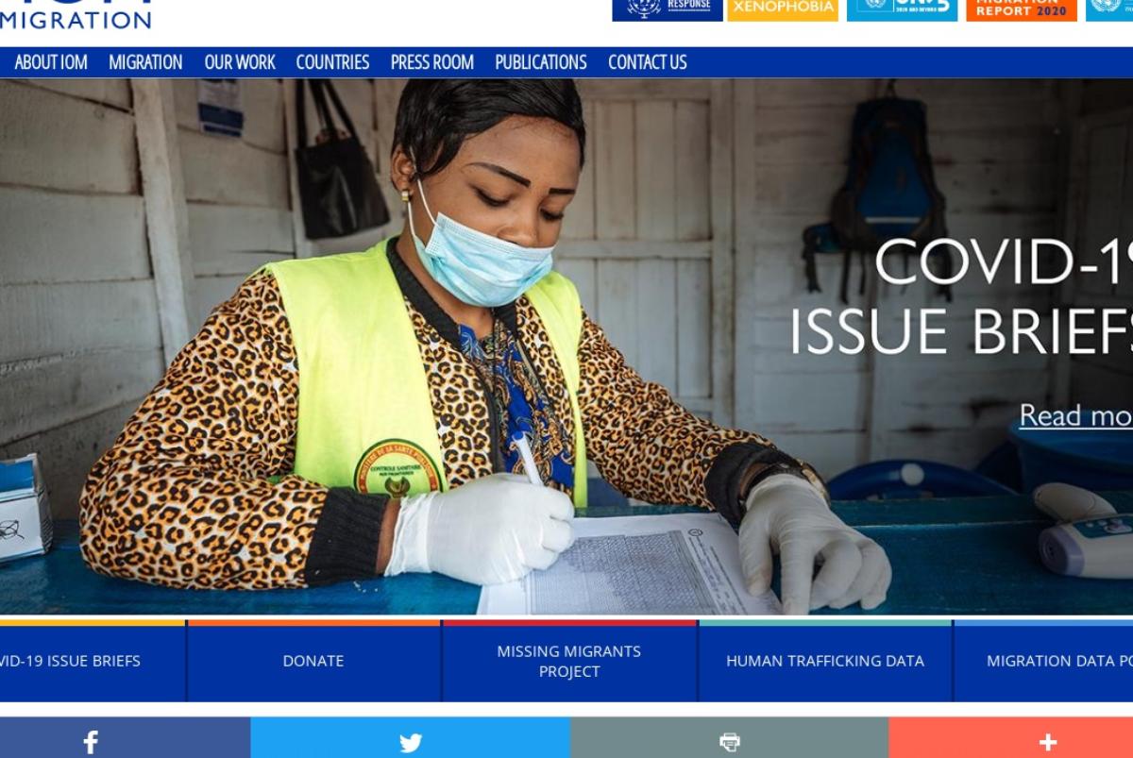Expand the Press Room menu
This screenshot has height=758, width=1133.
(x=432, y=62)
